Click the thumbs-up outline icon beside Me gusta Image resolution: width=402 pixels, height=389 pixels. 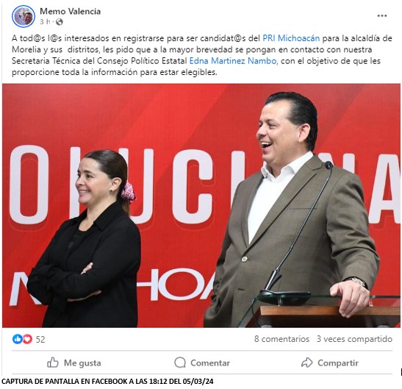[53, 363]
